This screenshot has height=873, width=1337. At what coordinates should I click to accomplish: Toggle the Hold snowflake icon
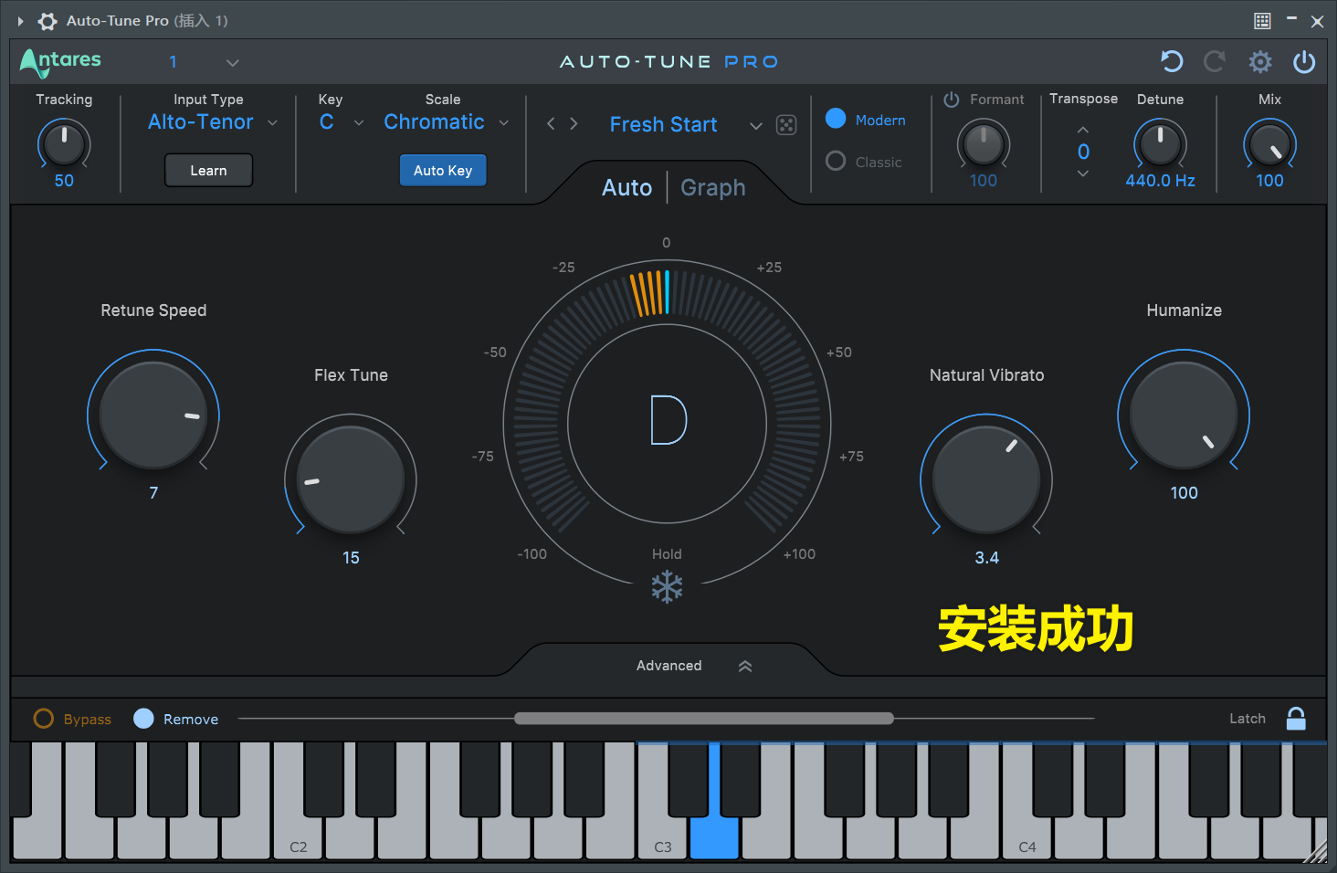click(667, 587)
